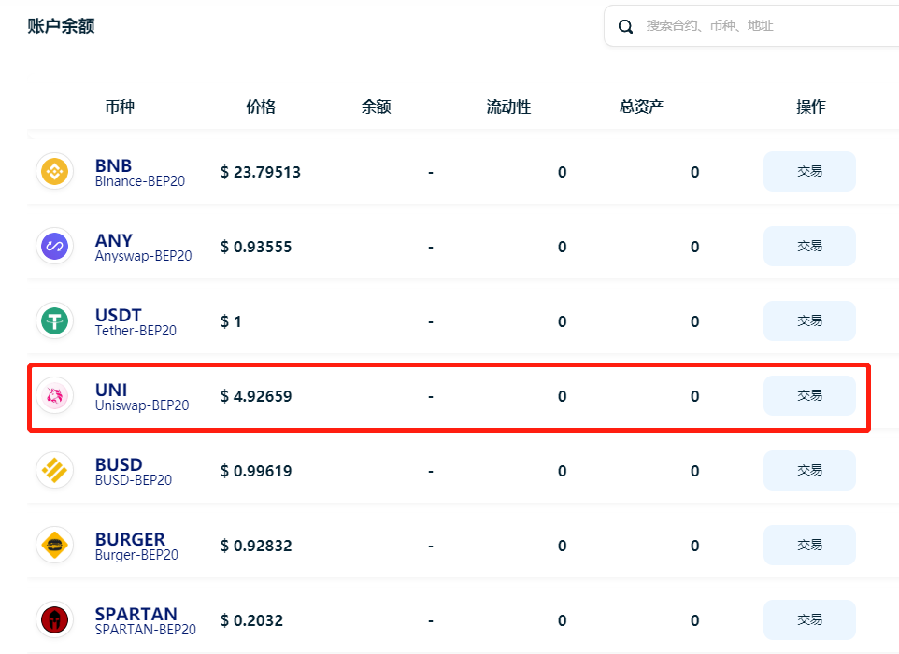Click the 总资产 column header
The image size is (899, 654).
point(641,107)
